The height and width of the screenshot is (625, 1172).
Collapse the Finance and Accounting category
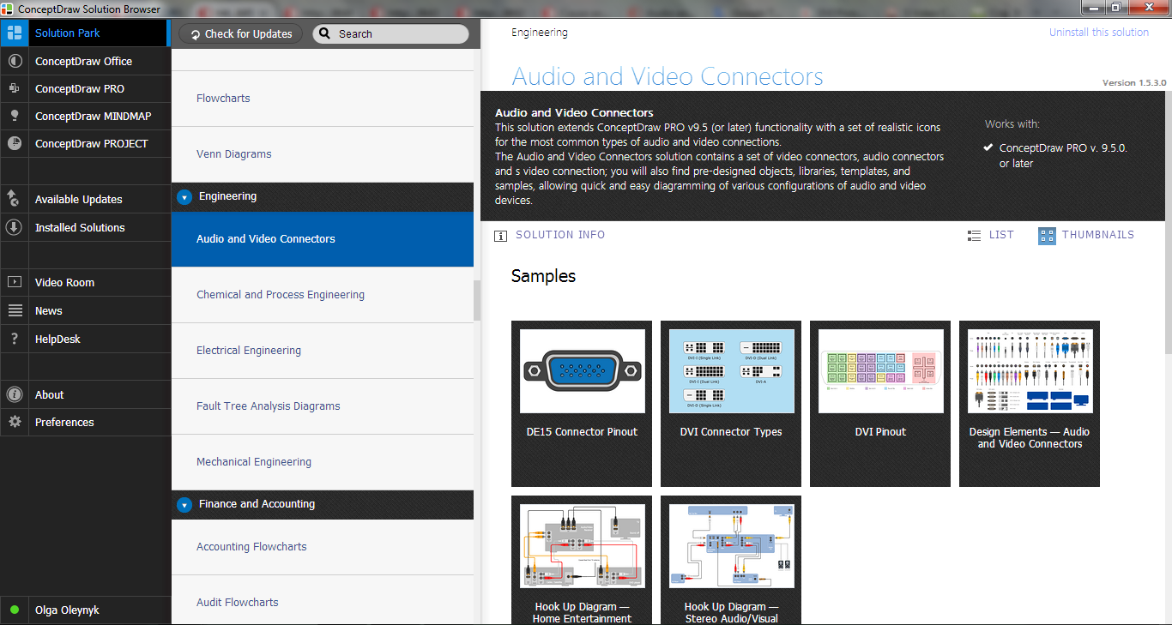click(184, 505)
